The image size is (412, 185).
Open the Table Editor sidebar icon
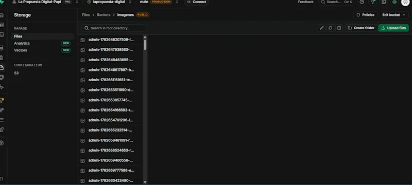click(x=2, y=25)
